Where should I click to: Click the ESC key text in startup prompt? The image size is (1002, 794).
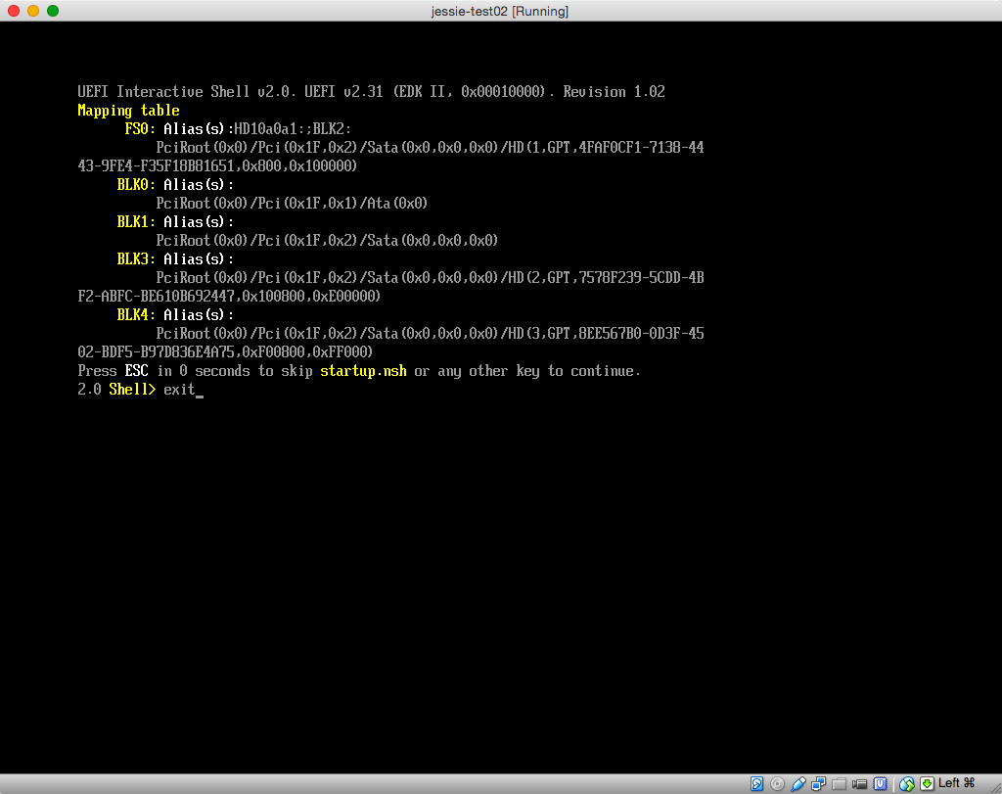[x=136, y=371]
